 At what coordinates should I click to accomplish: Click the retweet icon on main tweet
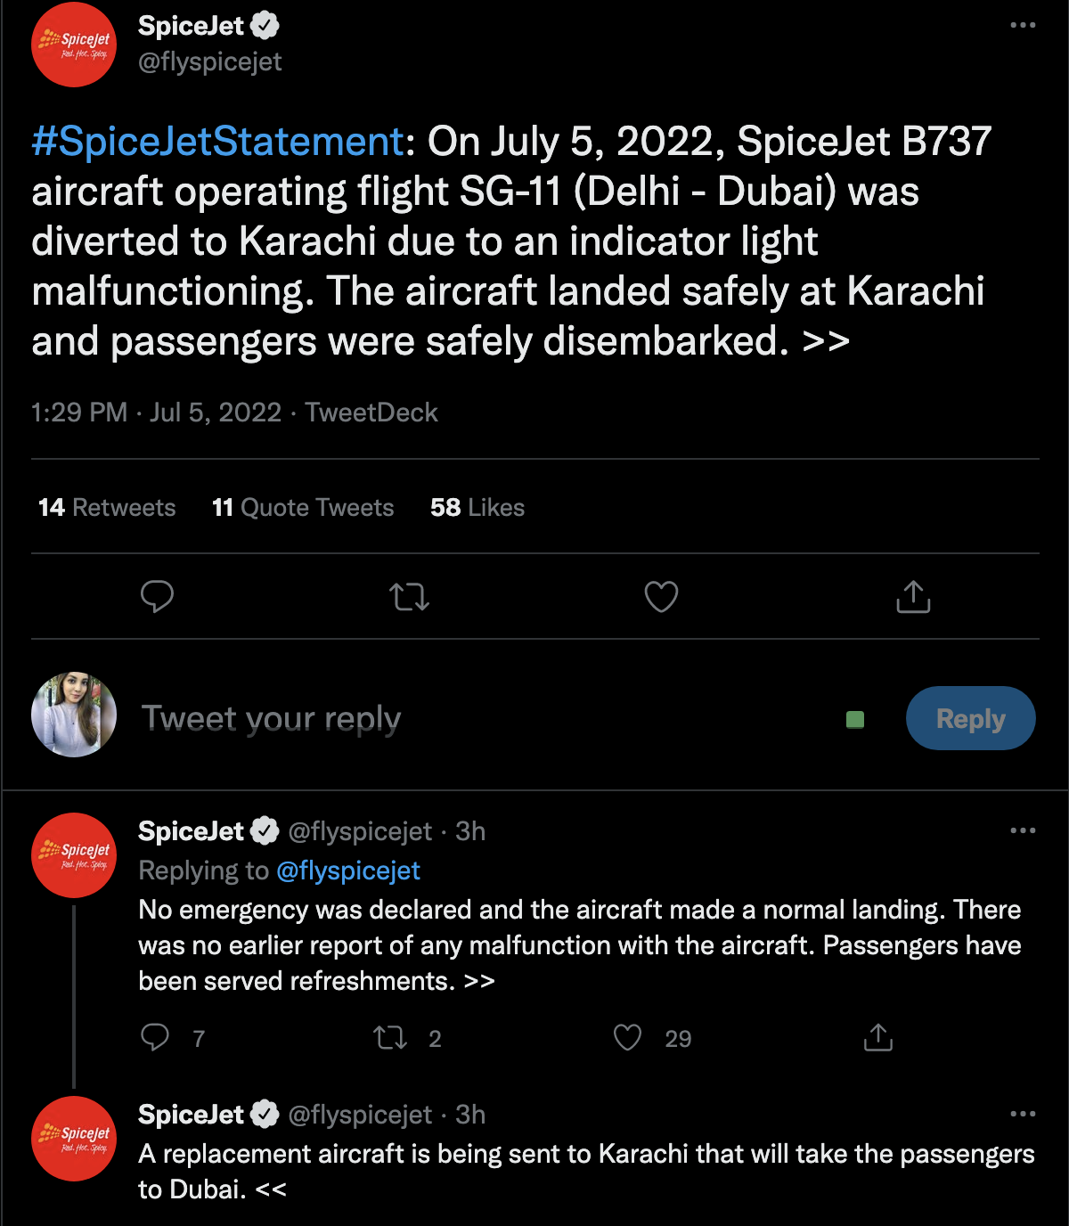(x=410, y=596)
